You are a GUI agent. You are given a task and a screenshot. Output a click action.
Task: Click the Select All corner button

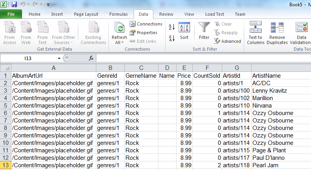coord(6,68)
